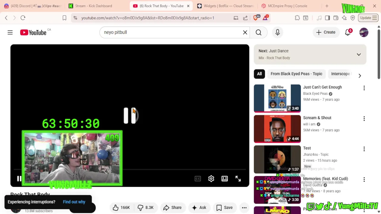The height and width of the screenshot is (214, 381).
Task: Dislike the video with the thumbs-down button
Action: (x=145, y=207)
